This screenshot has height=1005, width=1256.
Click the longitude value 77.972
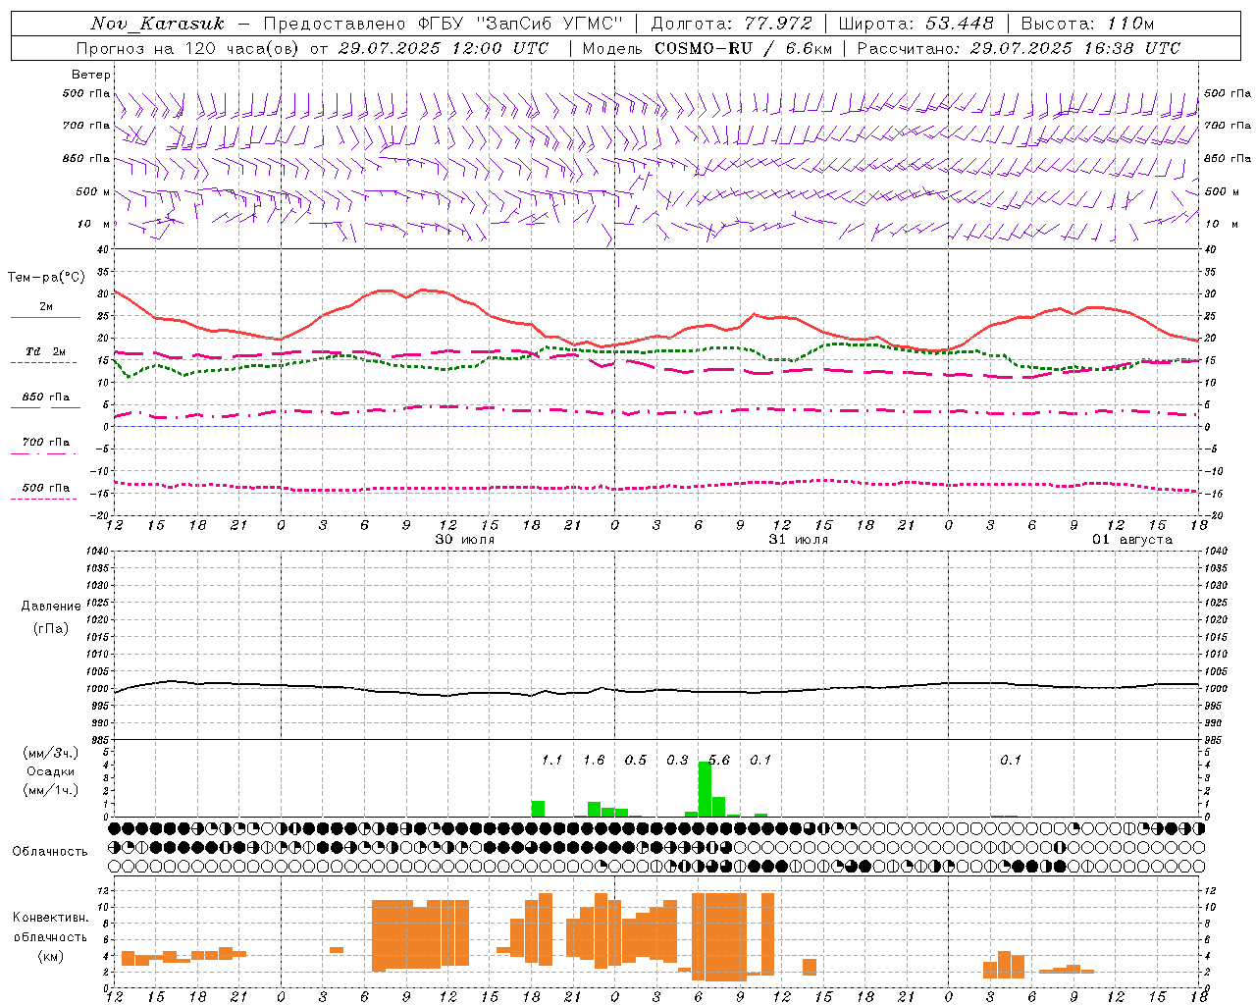[x=778, y=24]
